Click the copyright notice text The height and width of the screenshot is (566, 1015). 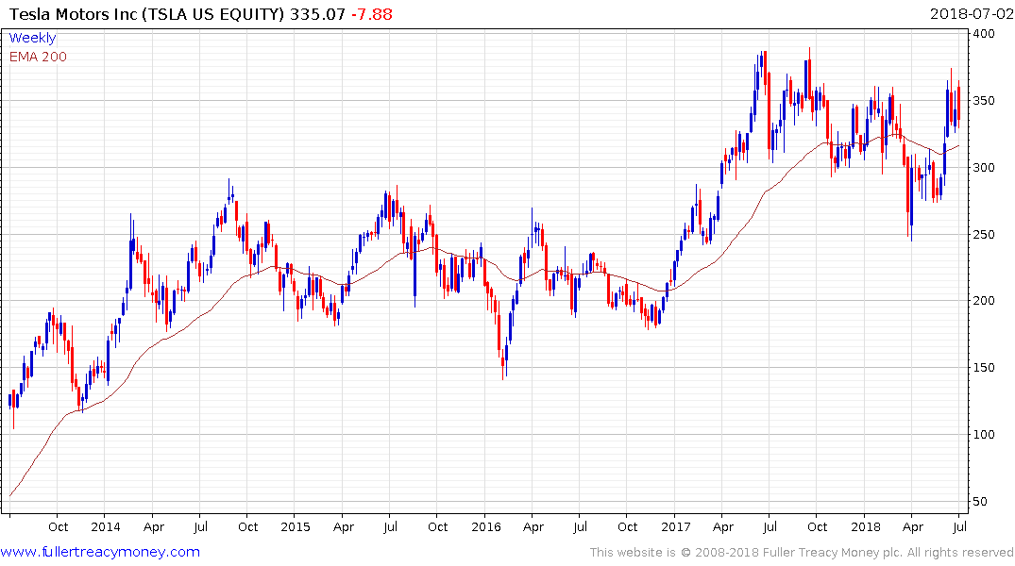(802, 553)
